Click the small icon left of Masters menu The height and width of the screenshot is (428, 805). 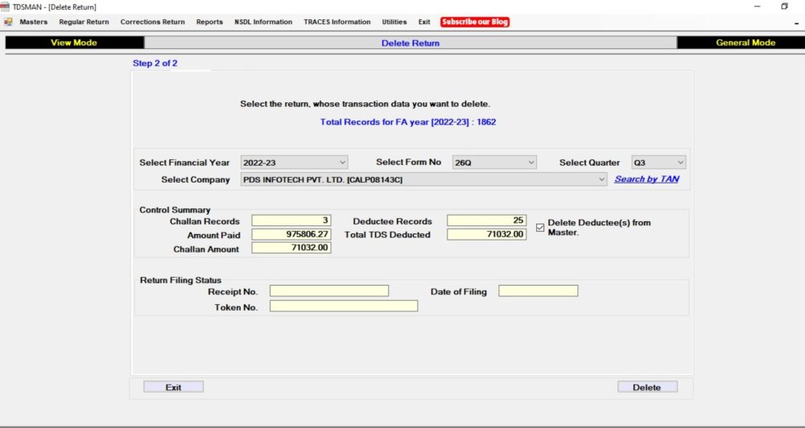[8, 22]
